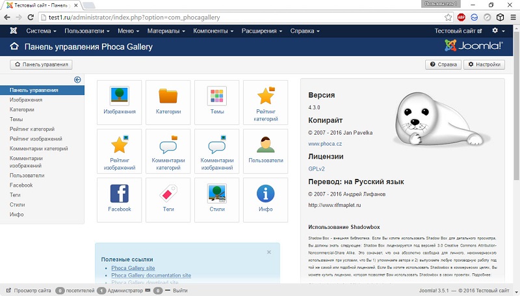Select Изображения in the left sidebar
This screenshot has width=520, height=296.
tap(26, 100)
